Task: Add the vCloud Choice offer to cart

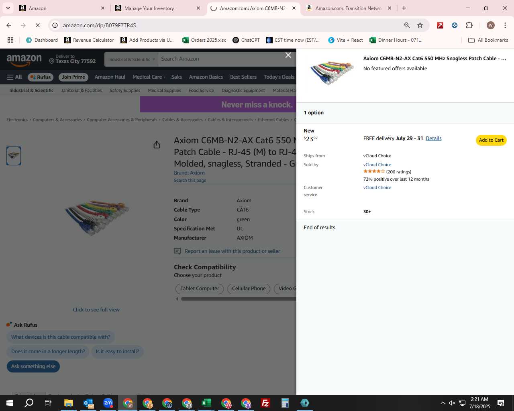Action: click(491, 140)
